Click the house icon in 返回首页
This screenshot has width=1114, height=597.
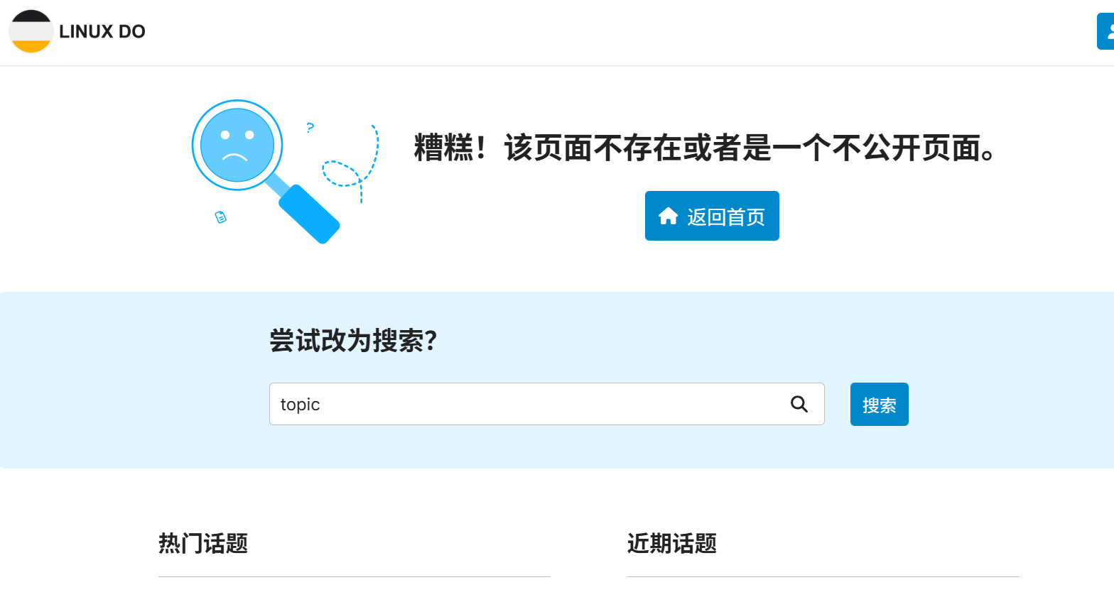(x=668, y=216)
